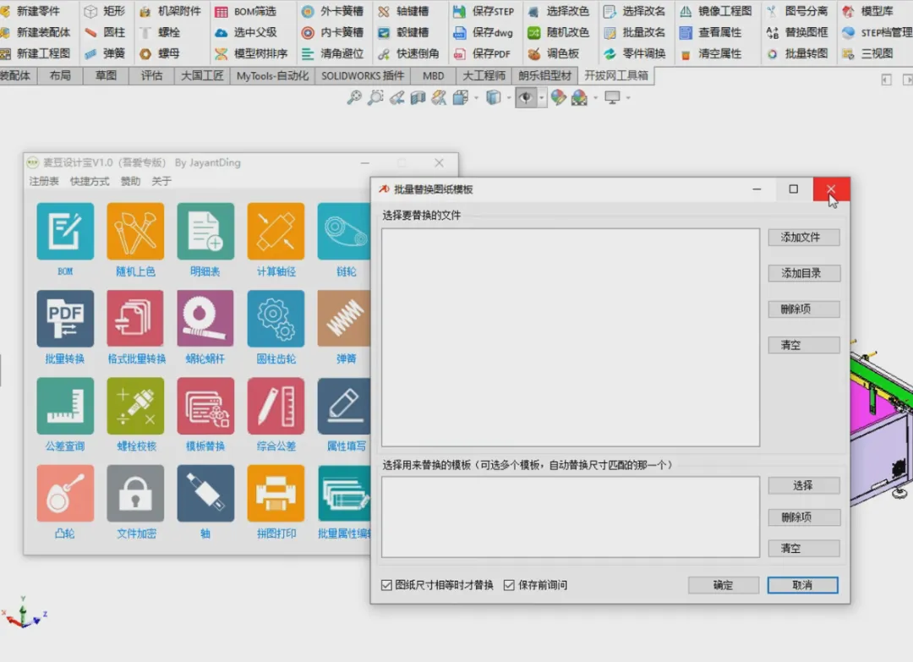
Task: Open the 明细表 tile
Action: tap(205, 231)
